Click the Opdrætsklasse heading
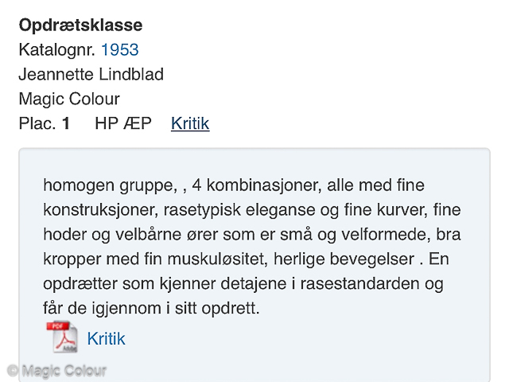509x382 pixels. pos(80,25)
